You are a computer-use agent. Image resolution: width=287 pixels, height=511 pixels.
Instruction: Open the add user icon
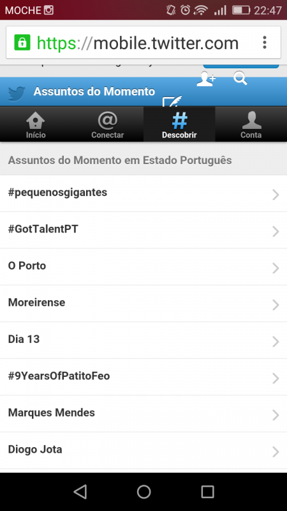206,79
